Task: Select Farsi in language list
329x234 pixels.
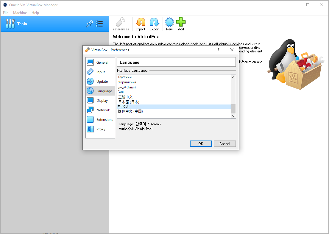Action: [174, 87]
